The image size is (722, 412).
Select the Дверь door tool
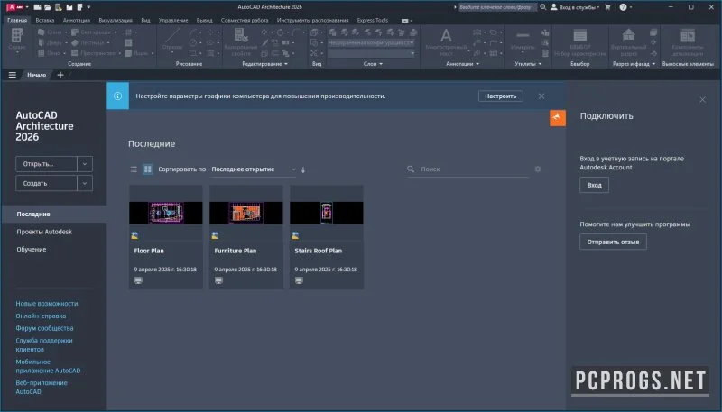[x=51, y=42]
